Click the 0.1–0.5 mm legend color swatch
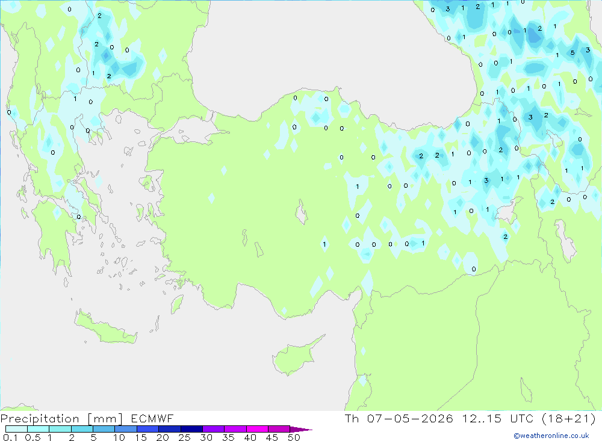The image size is (602, 441). pos(16,429)
